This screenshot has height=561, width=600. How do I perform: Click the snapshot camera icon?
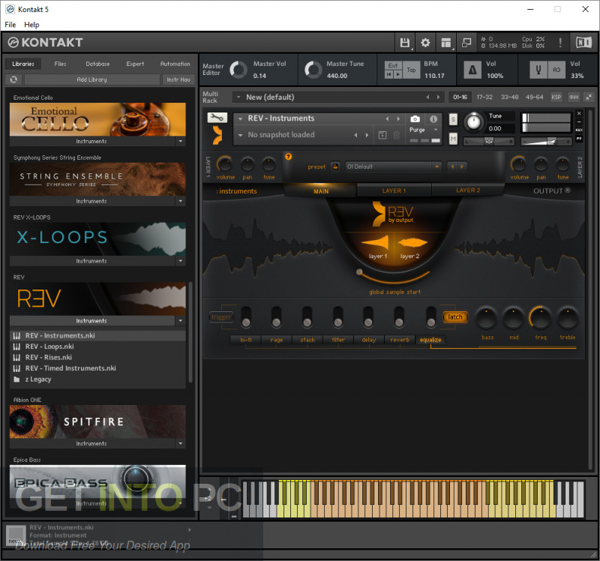(x=415, y=119)
